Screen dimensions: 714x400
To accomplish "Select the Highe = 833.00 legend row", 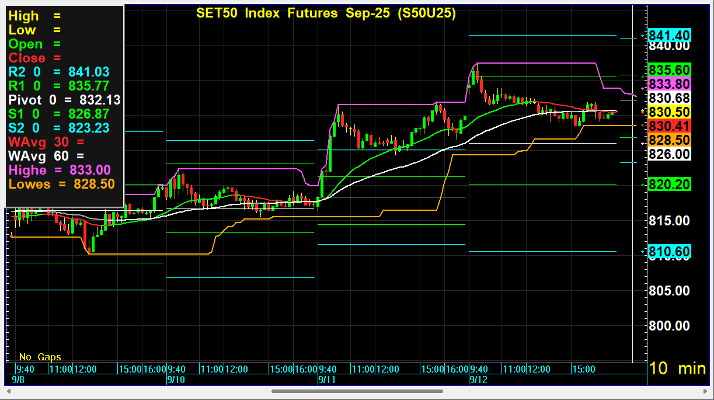I will 60,170.
